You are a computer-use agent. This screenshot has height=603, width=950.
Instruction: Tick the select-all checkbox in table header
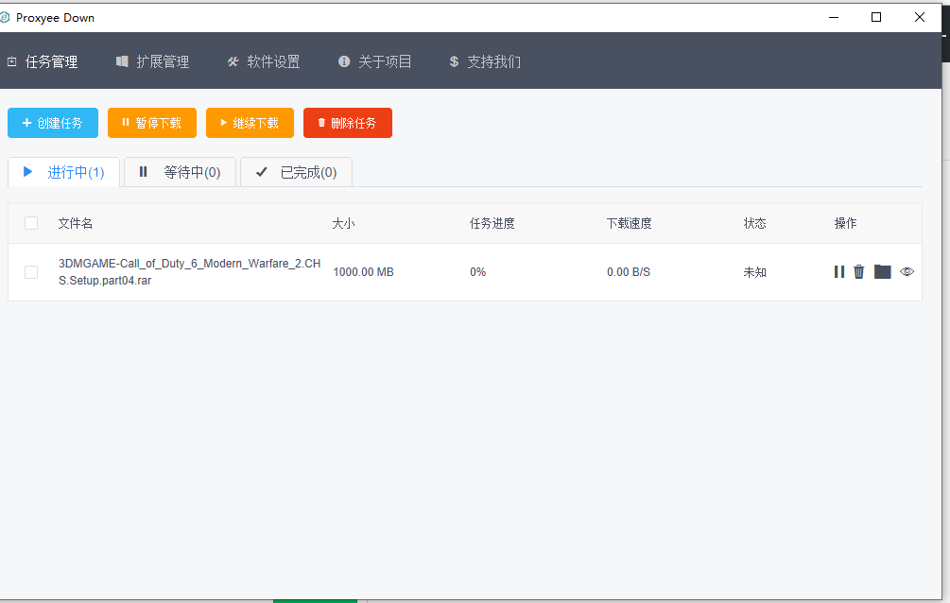[x=31, y=224]
